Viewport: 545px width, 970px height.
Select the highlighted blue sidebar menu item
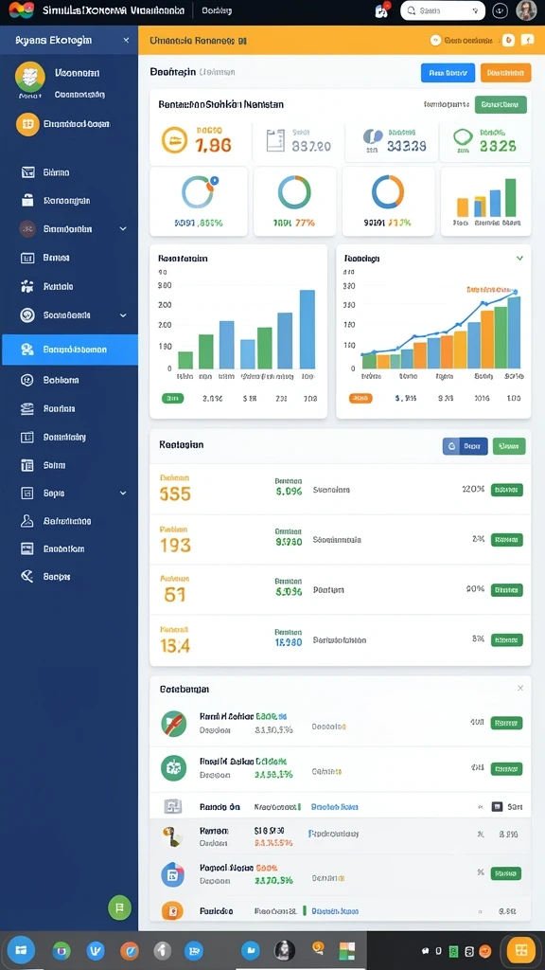[70, 350]
